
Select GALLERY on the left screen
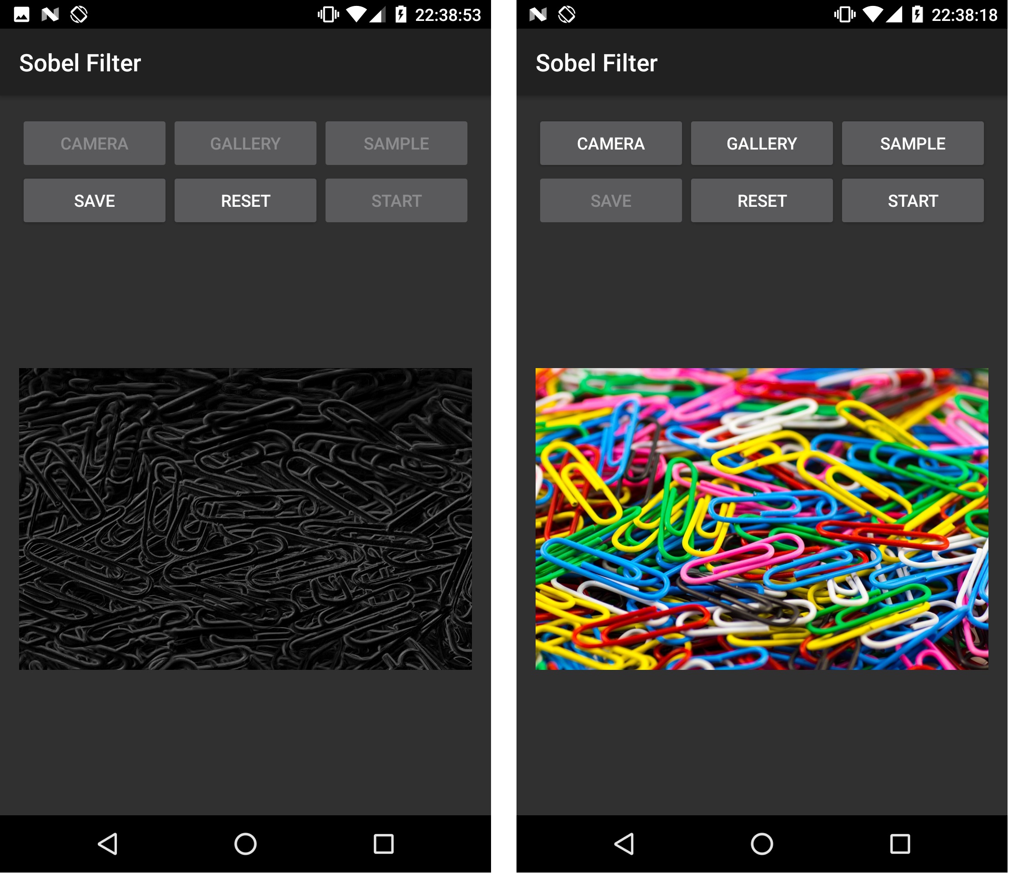point(245,145)
